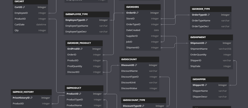
Task: Click the DiscountName field
Action: [139, 71]
